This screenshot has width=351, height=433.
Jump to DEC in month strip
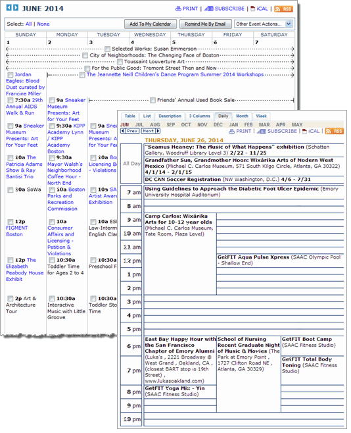(218, 125)
